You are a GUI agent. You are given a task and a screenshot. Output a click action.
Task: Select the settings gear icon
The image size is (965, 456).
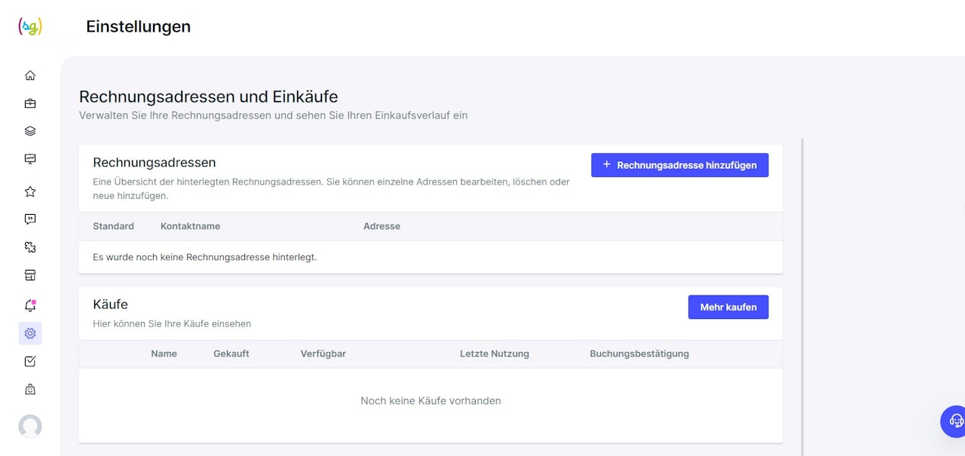coord(30,333)
